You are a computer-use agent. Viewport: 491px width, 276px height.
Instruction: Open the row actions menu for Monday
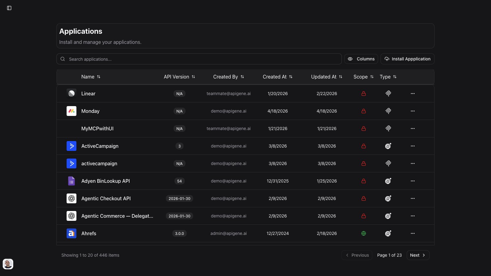pos(413,111)
